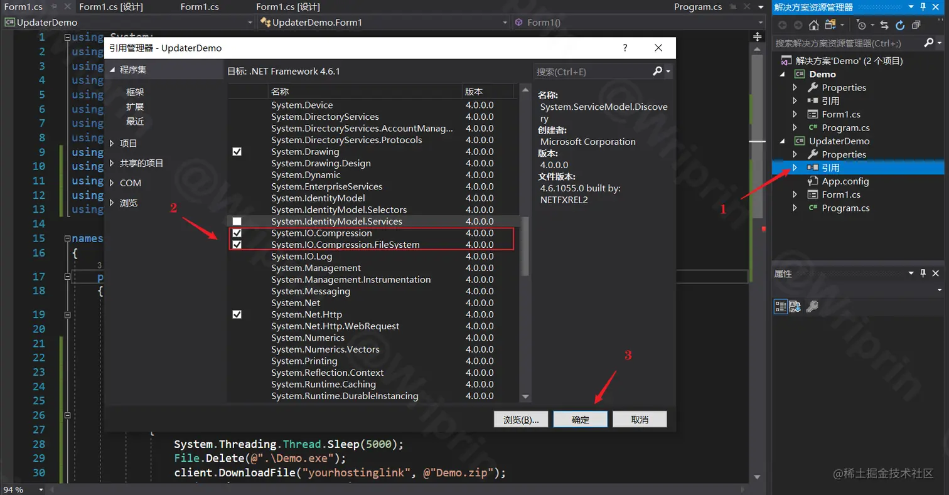949x495 pixels.
Task: Select 扩展 under 程序集
Action: [135, 107]
